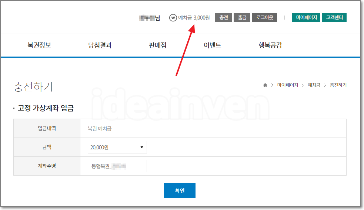Click the blue 확인 button
364x210 pixels.
[180, 190]
